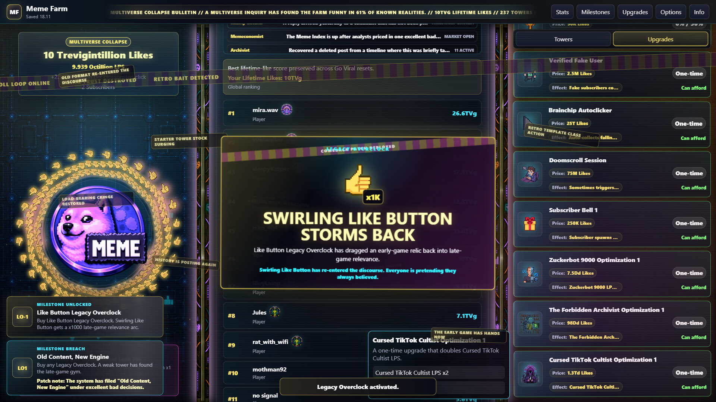
Task: Select Jules' #8 ranking row
Action: 352,316
